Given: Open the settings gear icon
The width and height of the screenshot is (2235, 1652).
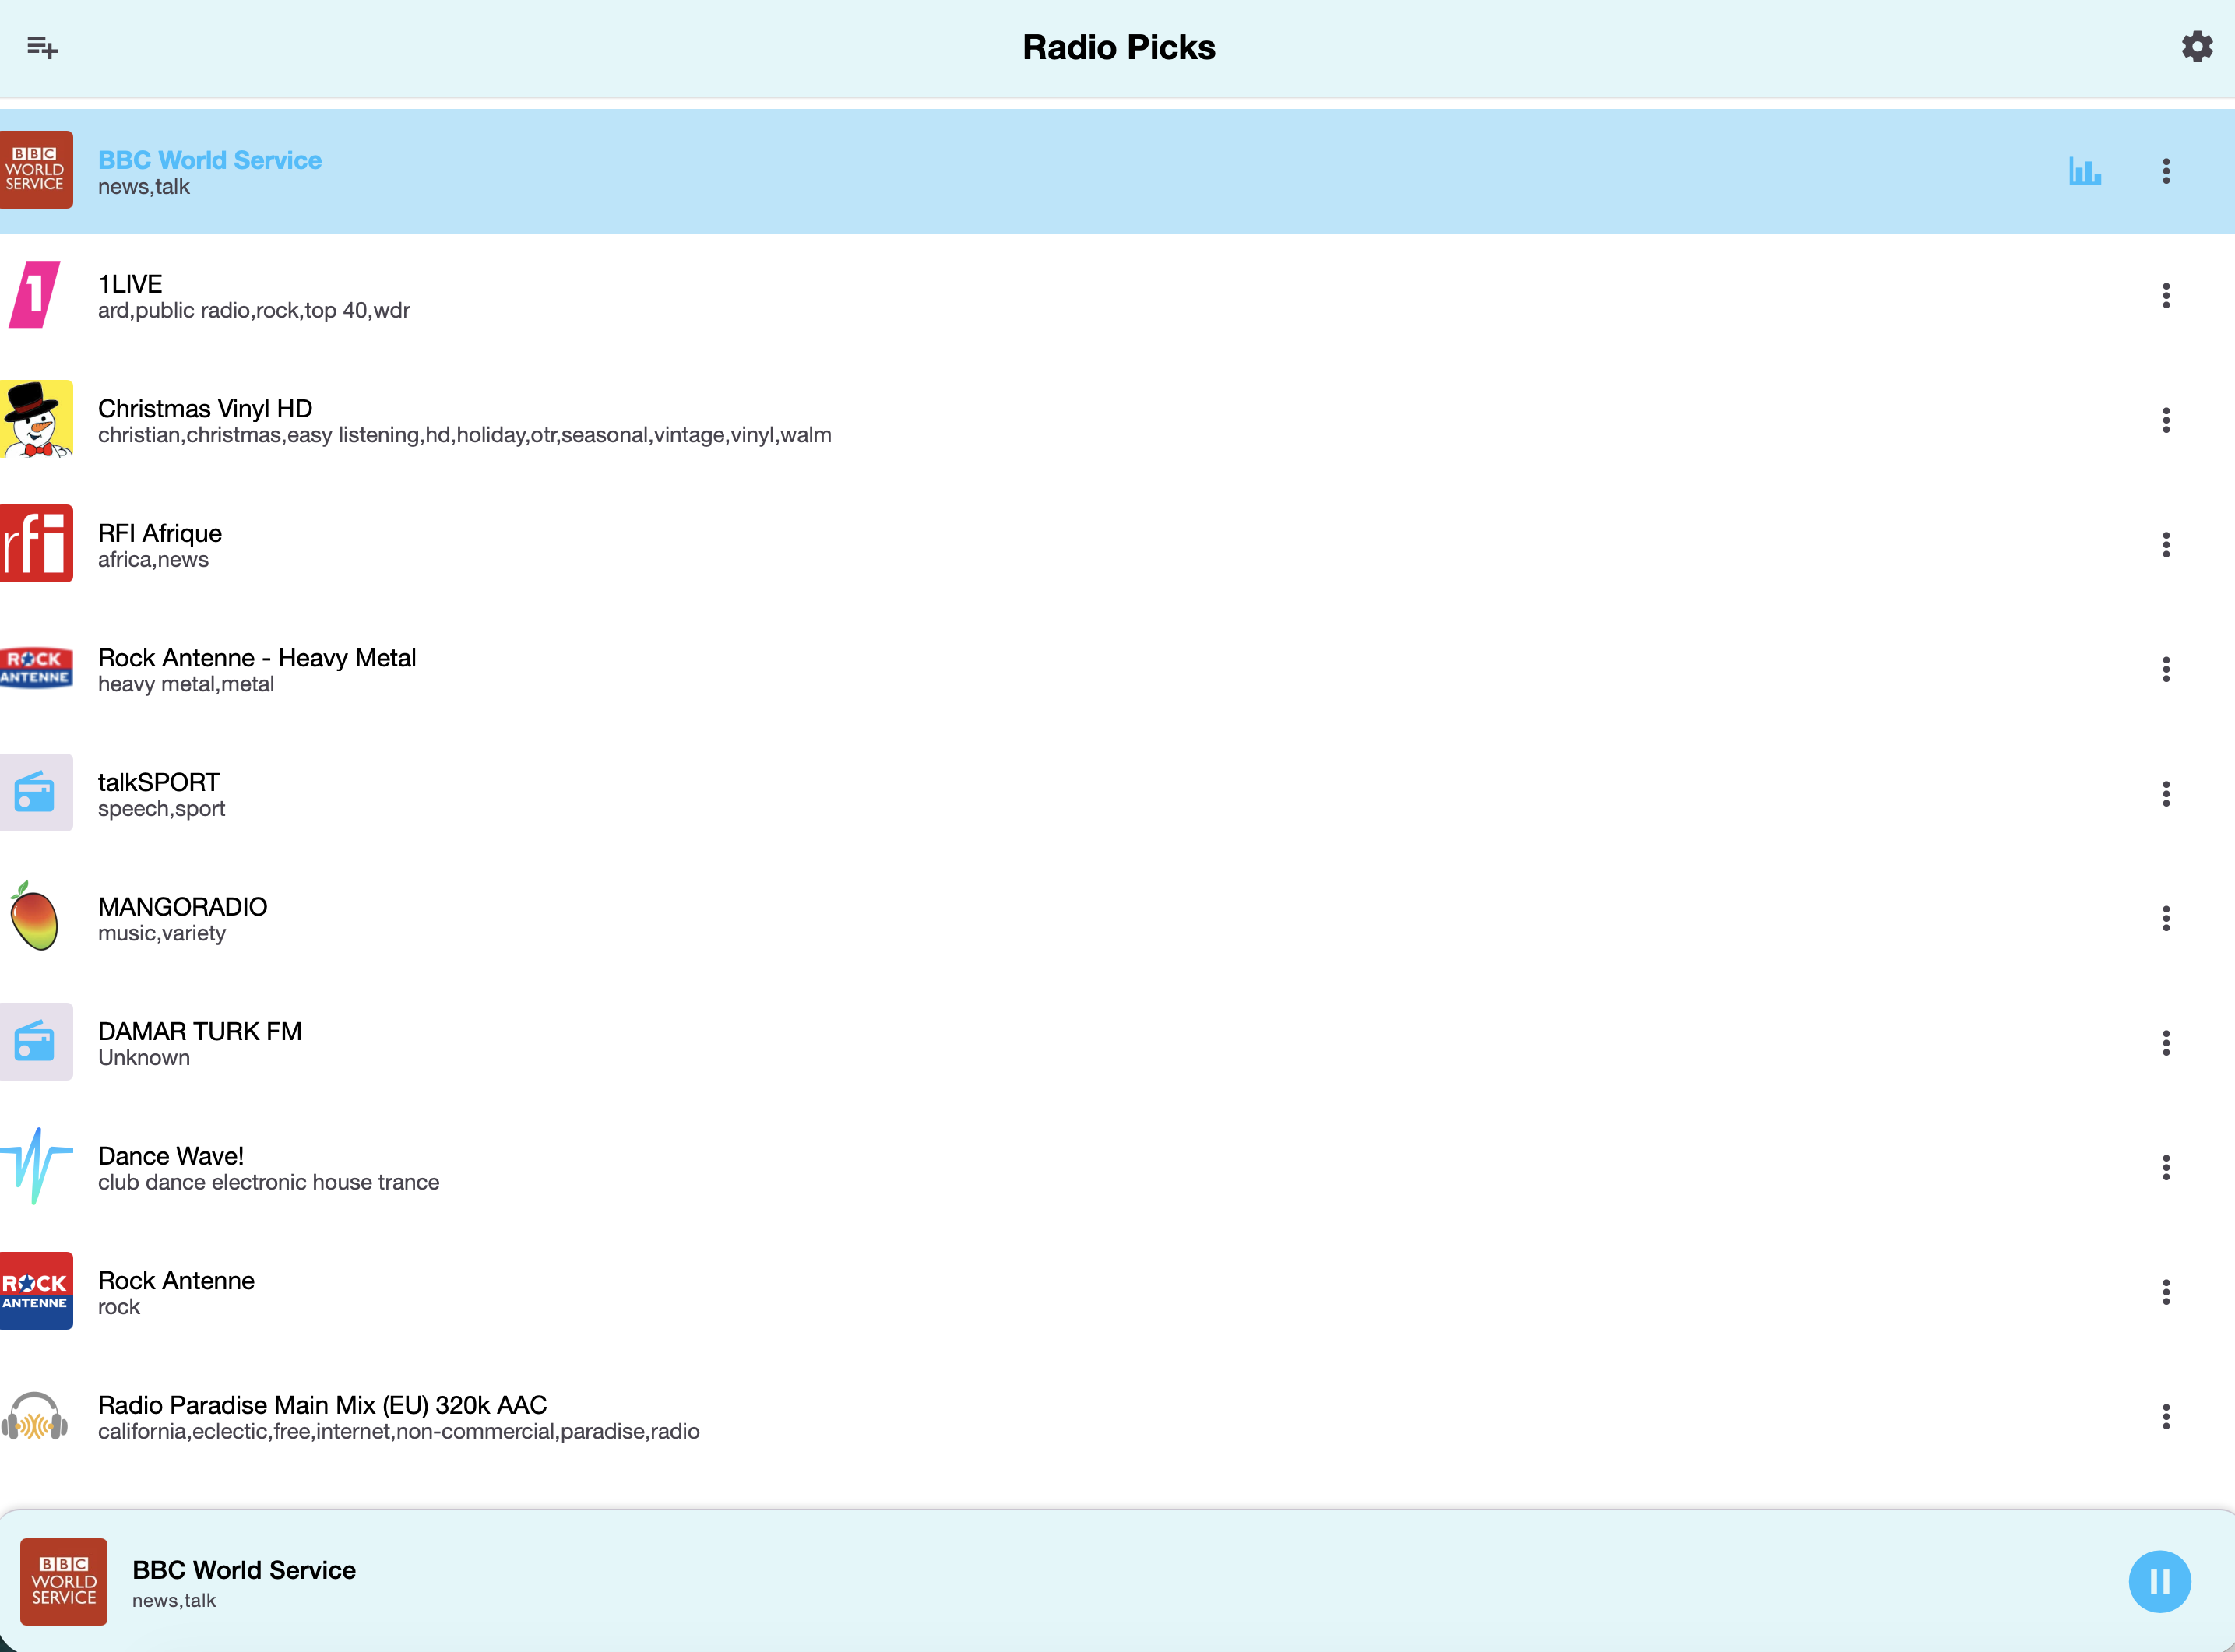Looking at the screenshot, I should pyautogui.click(x=2196, y=47).
